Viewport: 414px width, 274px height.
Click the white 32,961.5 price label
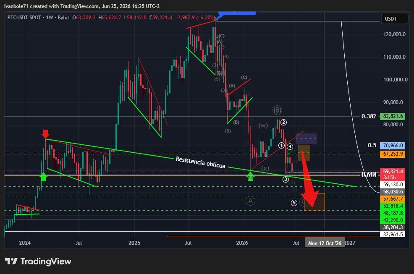393,235
